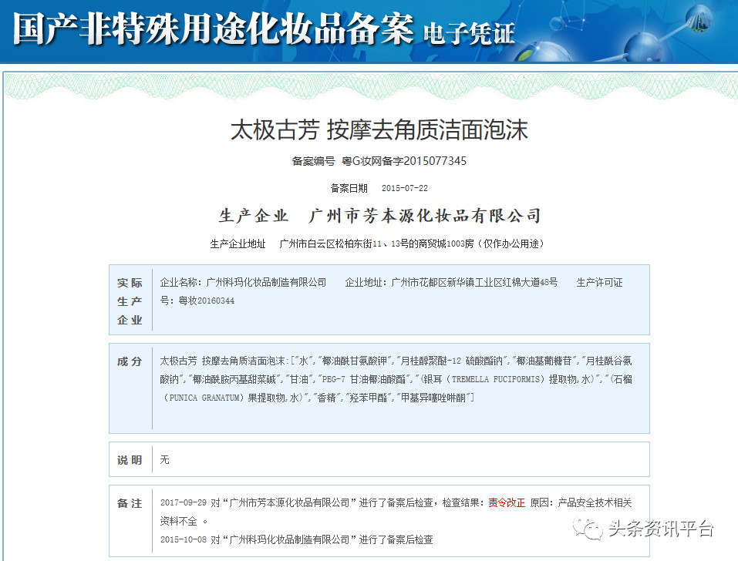738x561 pixels.
Task: Click the 2015-10-08 remark entry date
Action: 184,539
